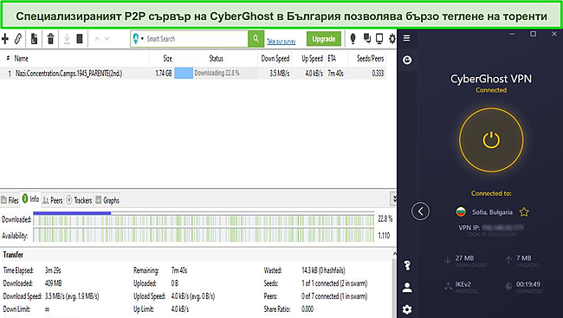The image size is (563, 318).
Task: Remove torrent with trash icon
Action: [50, 38]
